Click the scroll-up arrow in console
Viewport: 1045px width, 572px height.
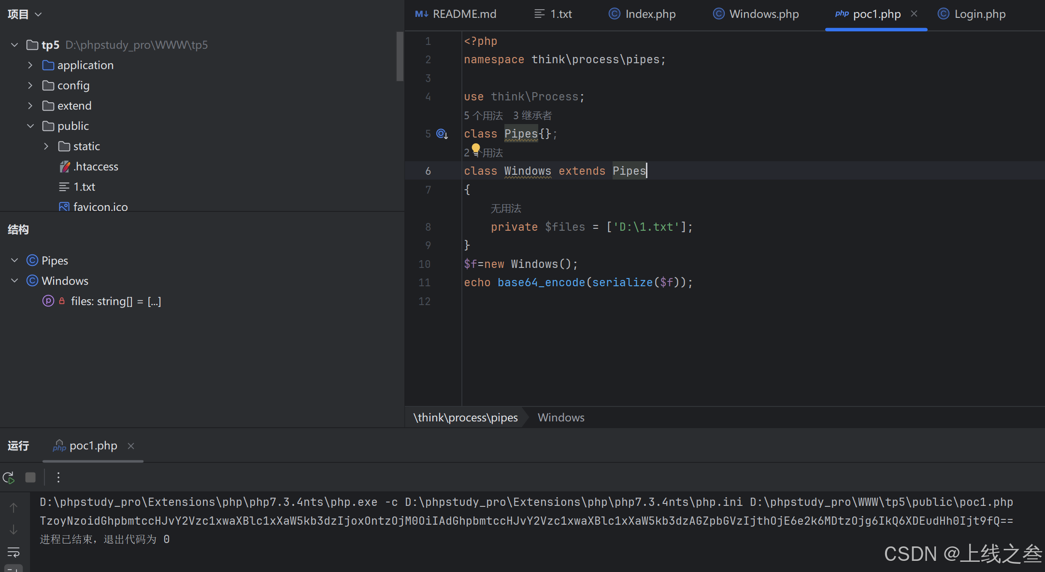coord(14,507)
